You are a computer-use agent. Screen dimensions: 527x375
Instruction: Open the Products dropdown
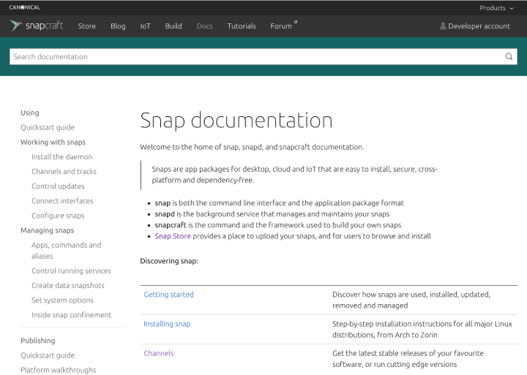pos(496,8)
